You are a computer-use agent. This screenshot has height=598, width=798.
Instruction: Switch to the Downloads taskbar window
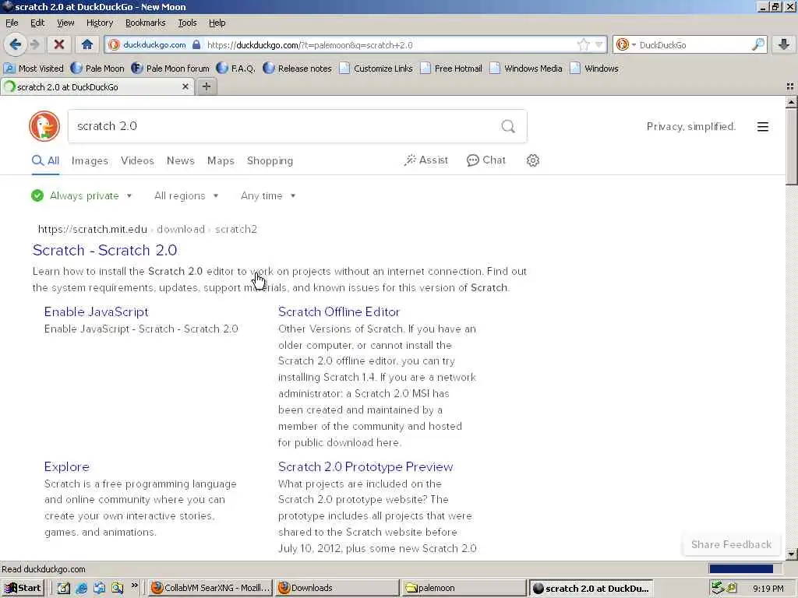pos(337,588)
